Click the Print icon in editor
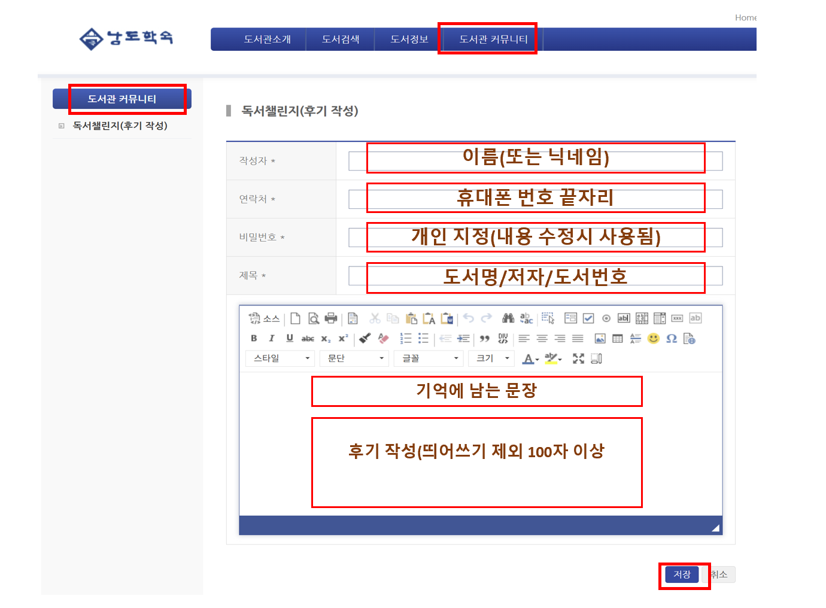The width and height of the screenshot is (826, 608). tap(331, 318)
